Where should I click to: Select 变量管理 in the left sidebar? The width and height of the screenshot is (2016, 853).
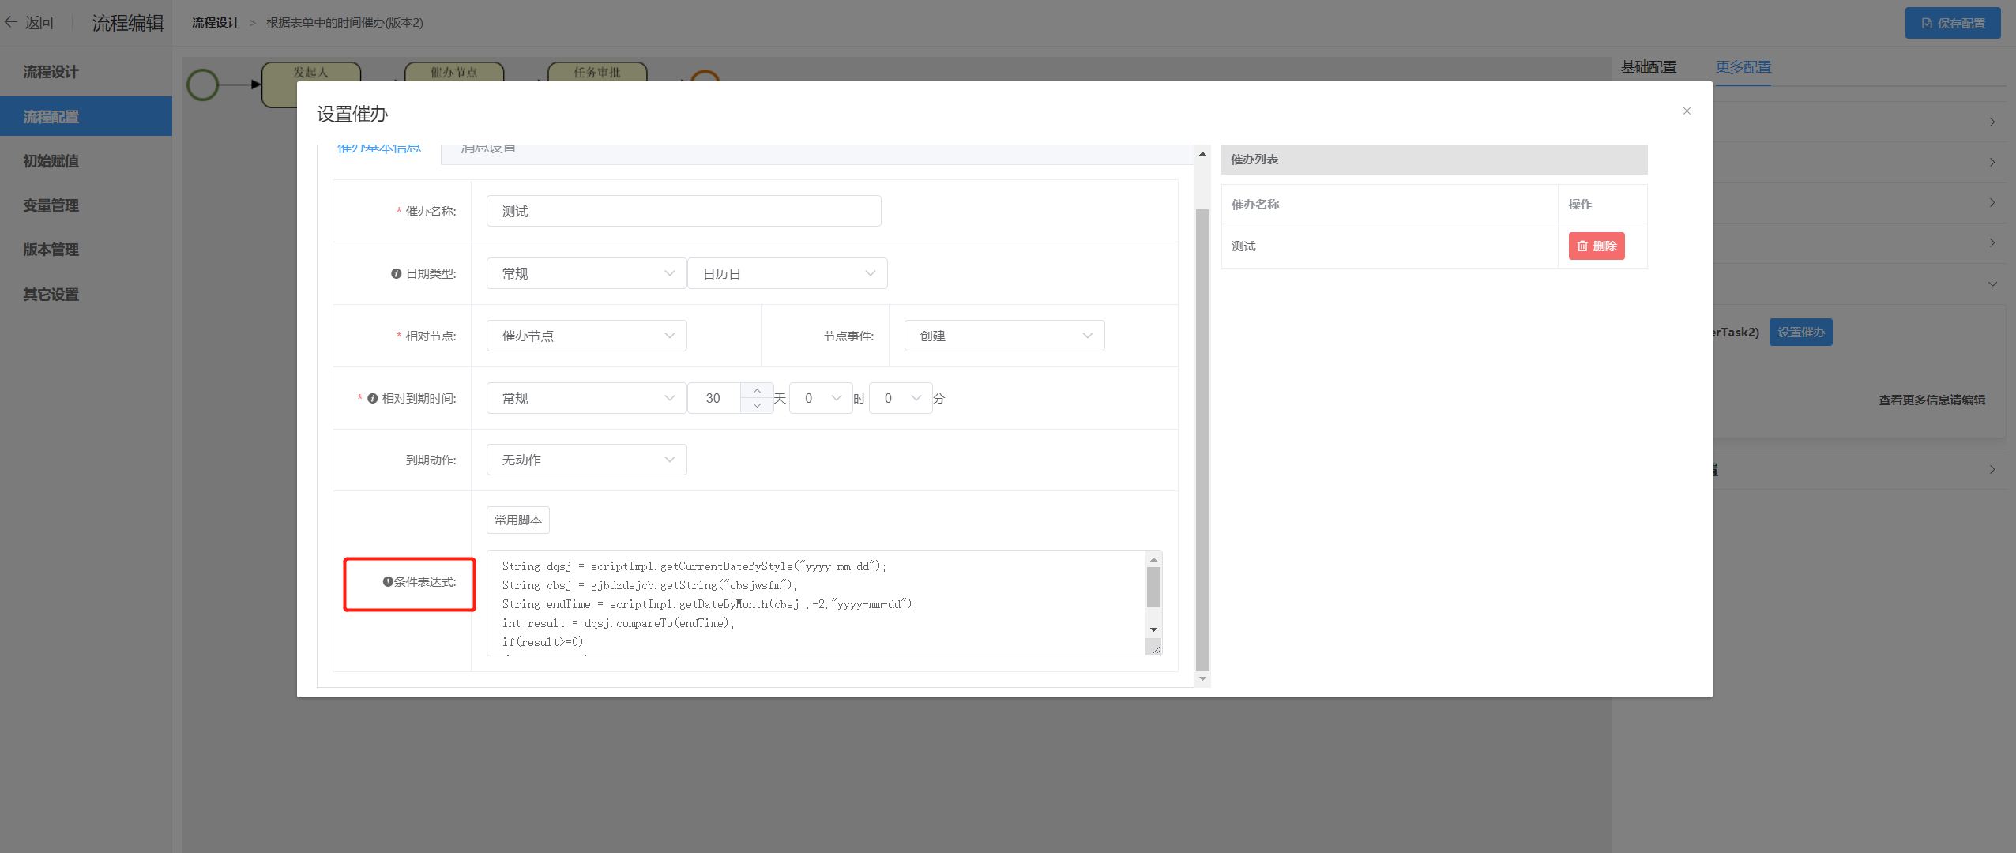[x=51, y=205]
